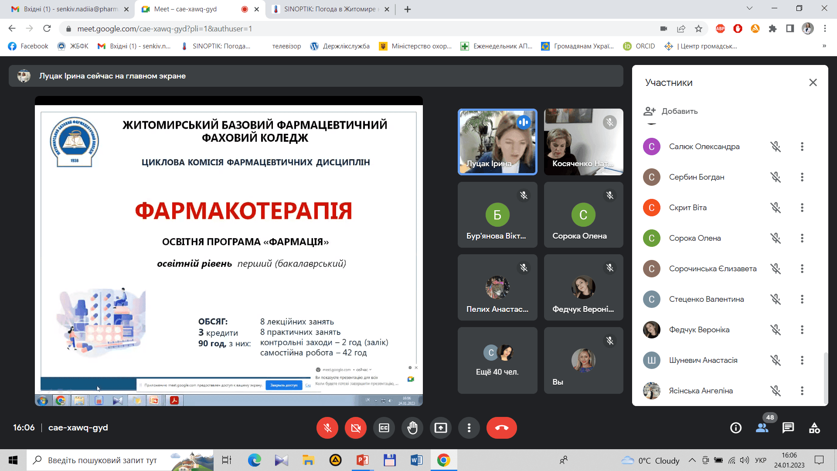Open the share page icon in address bar
The height and width of the screenshot is (471, 837).
(681, 29)
